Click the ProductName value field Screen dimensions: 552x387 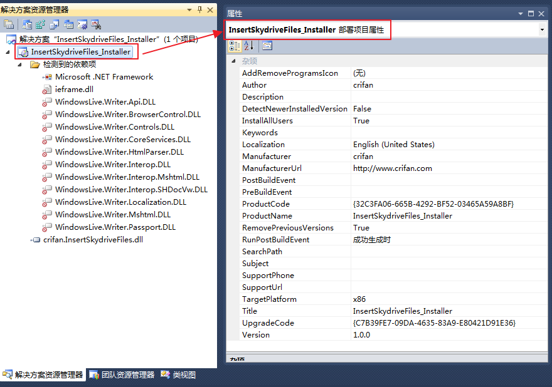point(449,216)
